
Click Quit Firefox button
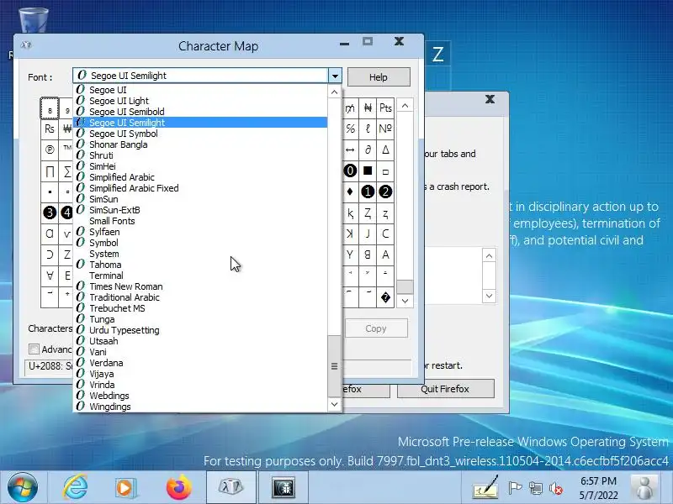tap(445, 389)
